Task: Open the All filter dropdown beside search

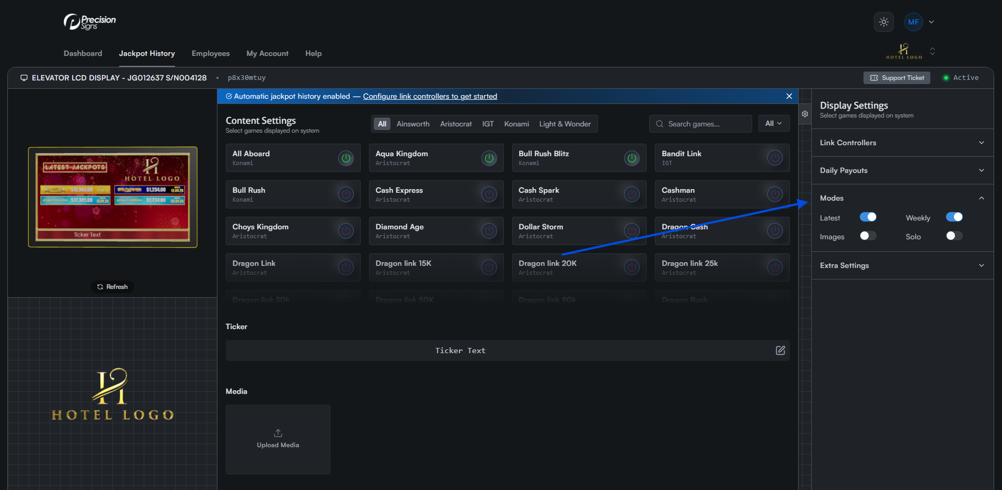Action: tap(774, 123)
